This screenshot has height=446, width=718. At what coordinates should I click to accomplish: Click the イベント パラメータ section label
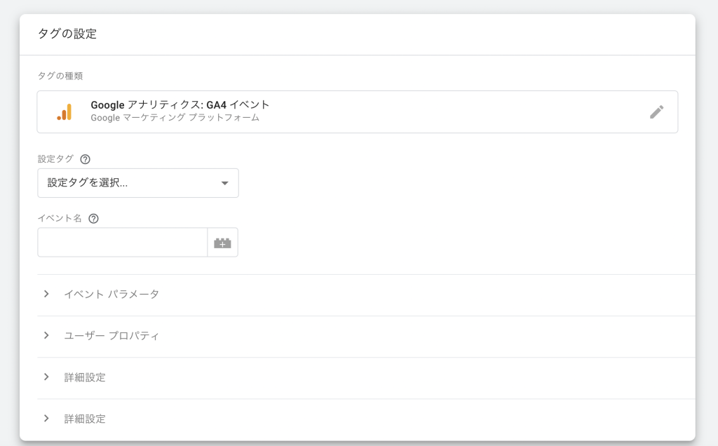pyautogui.click(x=111, y=295)
